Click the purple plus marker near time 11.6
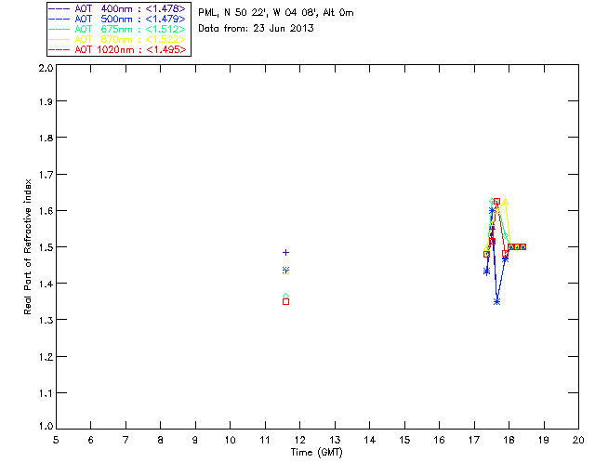Image resolution: width=595 pixels, height=476 pixels. tap(286, 253)
